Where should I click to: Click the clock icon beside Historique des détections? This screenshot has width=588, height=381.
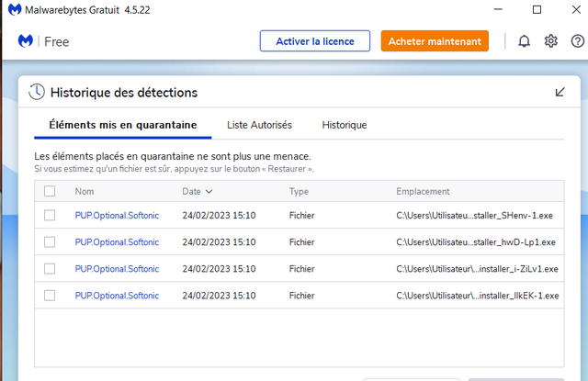click(37, 92)
